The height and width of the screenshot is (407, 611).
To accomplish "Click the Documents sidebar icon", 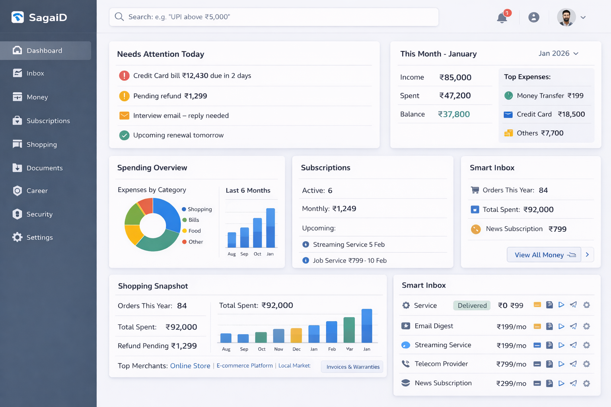I will (18, 168).
